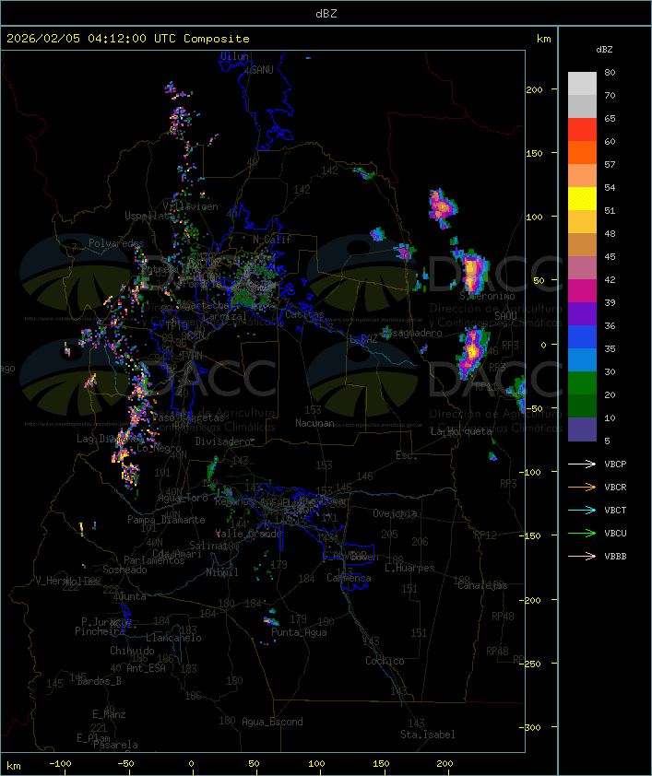The image size is (652, 776).
Task: Pick the purple 36-39 dBZ legend swatch
Action: pyautogui.click(x=582, y=314)
